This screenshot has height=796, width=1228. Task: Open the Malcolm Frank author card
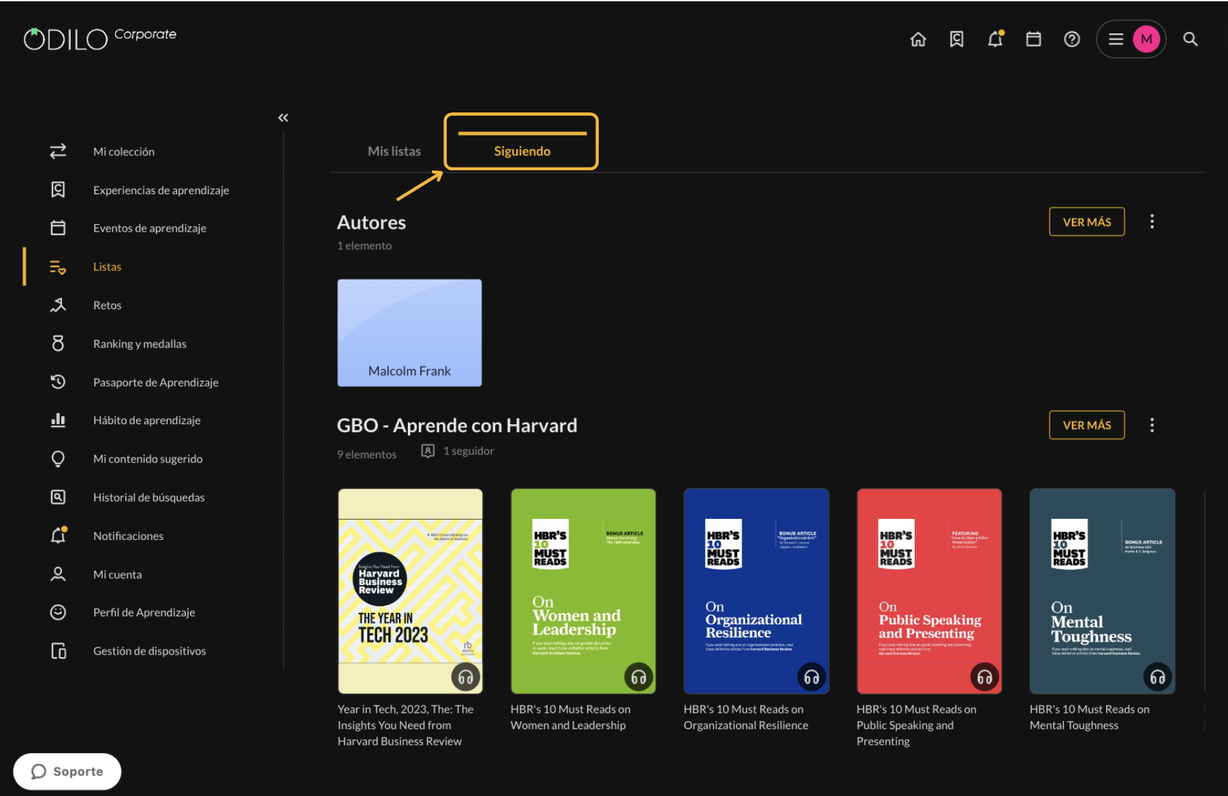pyautogui.click(x=409, y=333)
